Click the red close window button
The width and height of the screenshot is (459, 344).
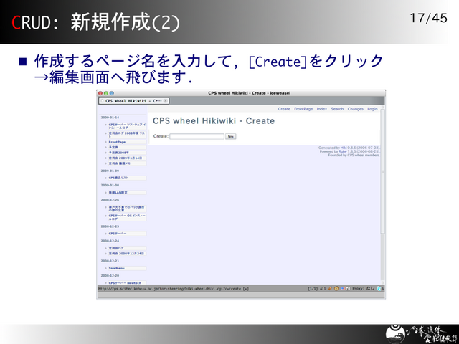point(100,93)
